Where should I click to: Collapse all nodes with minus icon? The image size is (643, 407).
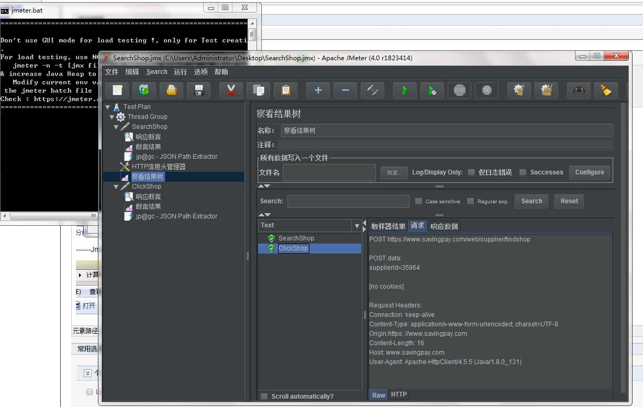tap(345, 90)
